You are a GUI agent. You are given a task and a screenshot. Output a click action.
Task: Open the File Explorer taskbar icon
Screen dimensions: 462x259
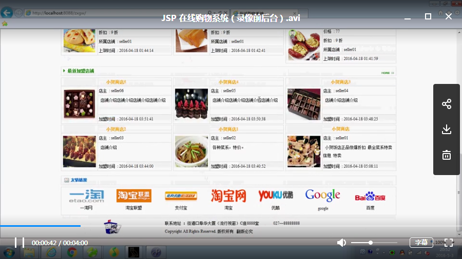(29, 252)
